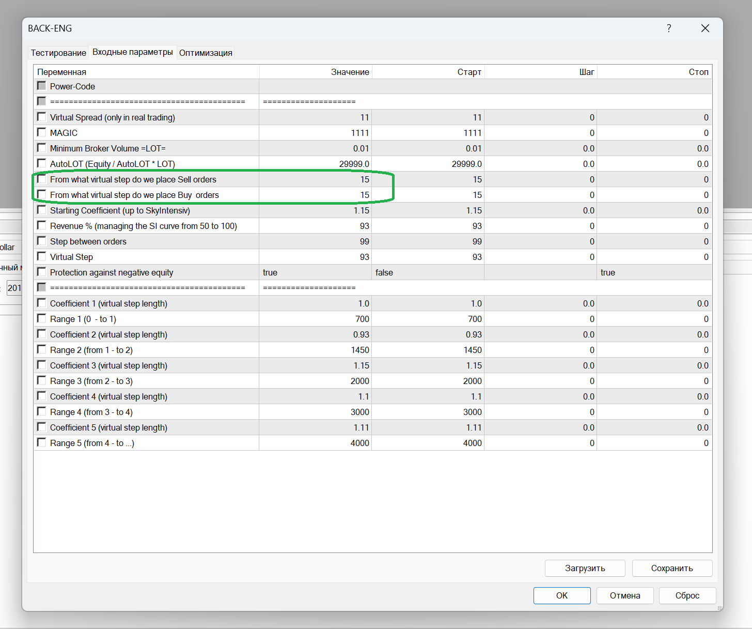Click the Загрузить button

585,568
